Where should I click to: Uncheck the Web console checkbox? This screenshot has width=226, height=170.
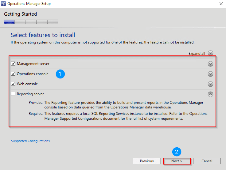[x=13, y=84]
